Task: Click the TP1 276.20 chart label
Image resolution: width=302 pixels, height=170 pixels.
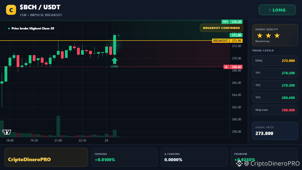Action: pos(232,22)
